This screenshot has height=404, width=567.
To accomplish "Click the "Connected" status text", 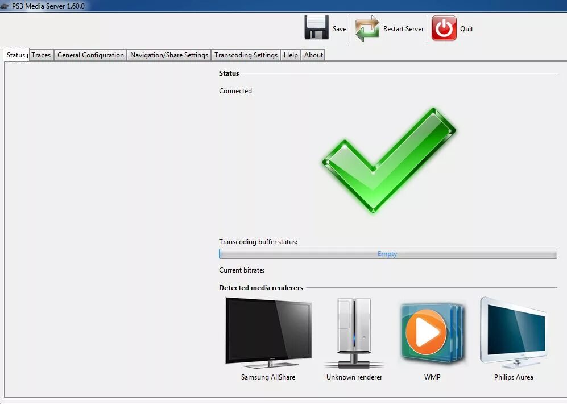I will point(235,91).
